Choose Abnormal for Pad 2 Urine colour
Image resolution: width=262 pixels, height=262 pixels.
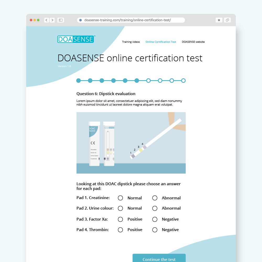coord(155,208)
